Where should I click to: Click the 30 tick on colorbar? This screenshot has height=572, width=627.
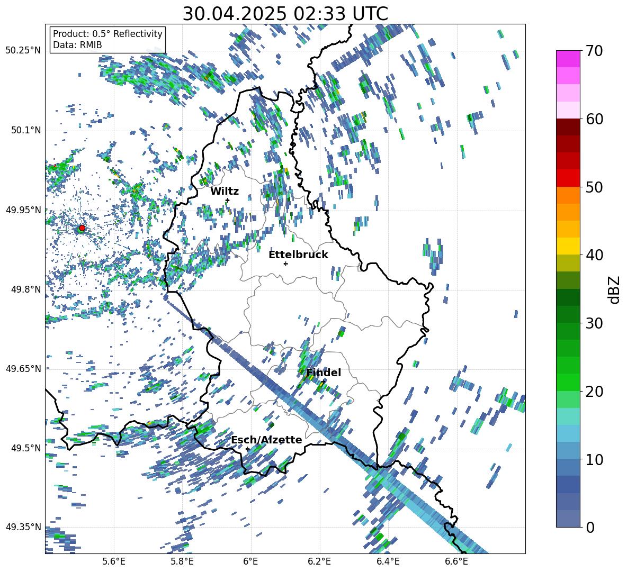(594, 323)
